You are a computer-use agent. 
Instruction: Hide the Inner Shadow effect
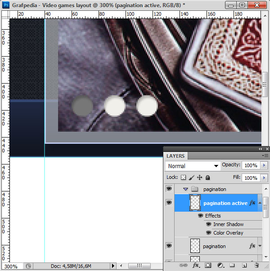coord(208,224)
